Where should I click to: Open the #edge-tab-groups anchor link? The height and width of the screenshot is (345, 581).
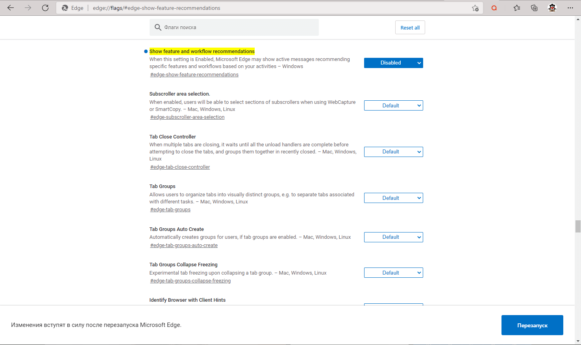coord(170,210)
